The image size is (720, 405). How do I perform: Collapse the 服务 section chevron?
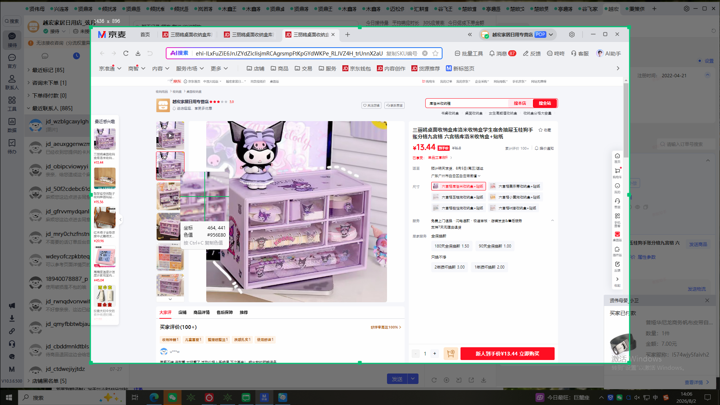point(552,220)
